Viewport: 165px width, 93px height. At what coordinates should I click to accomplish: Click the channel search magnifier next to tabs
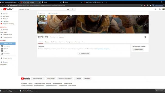click(x=82, y=42)
